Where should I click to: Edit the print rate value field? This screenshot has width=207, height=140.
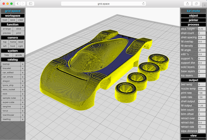pos(202,93)
